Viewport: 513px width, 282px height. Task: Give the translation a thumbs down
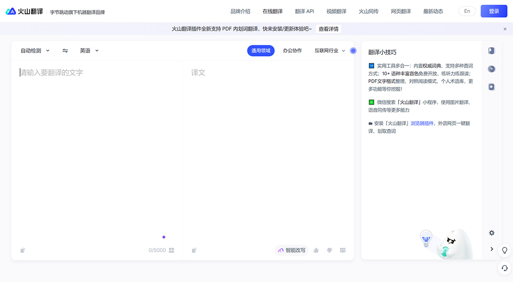[329, 250]
